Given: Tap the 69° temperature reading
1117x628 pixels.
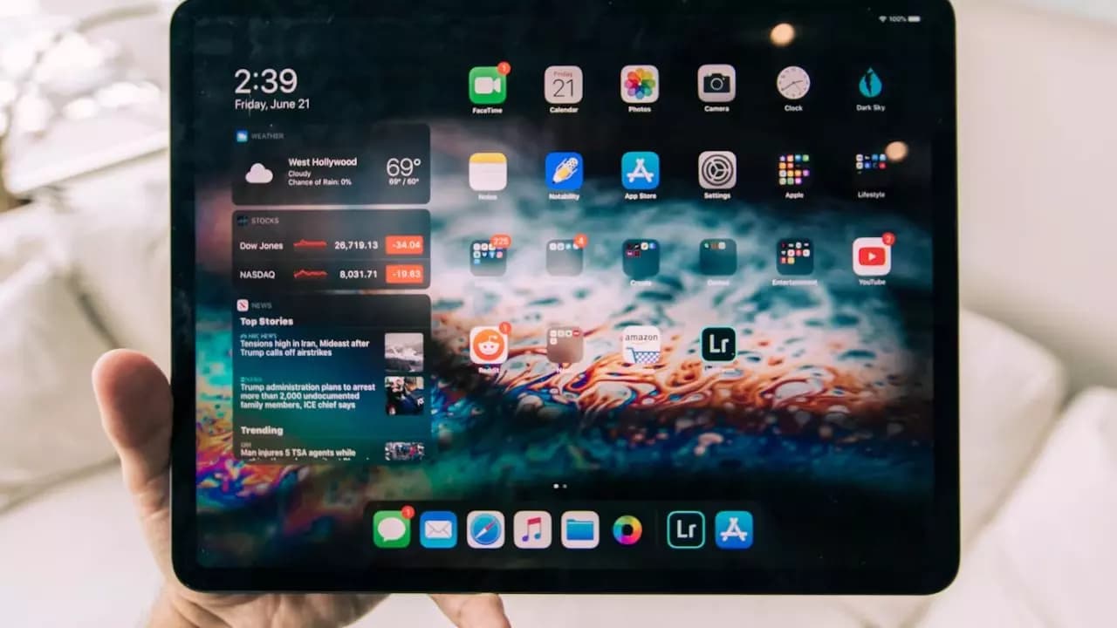Looking at the screenshot, I should [x=403, y=166].
